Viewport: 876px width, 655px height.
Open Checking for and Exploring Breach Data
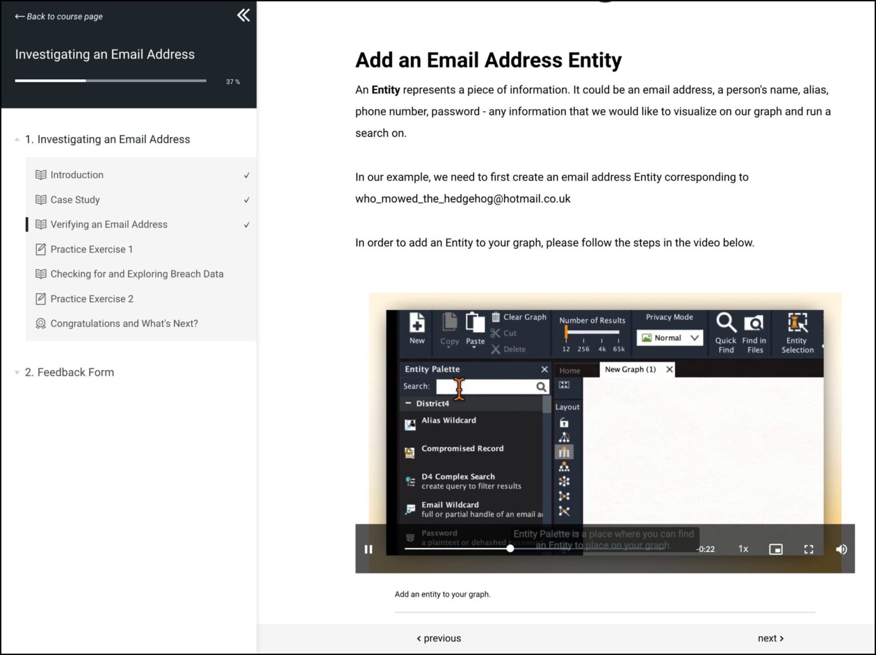tap(137, 274)
